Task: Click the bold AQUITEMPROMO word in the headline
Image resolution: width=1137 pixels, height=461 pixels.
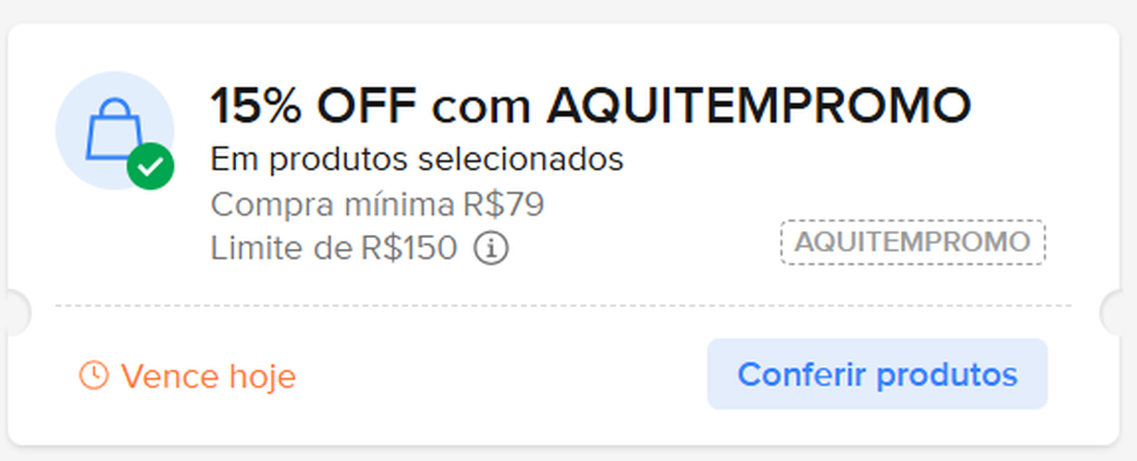Action: (x=759, y=106)
